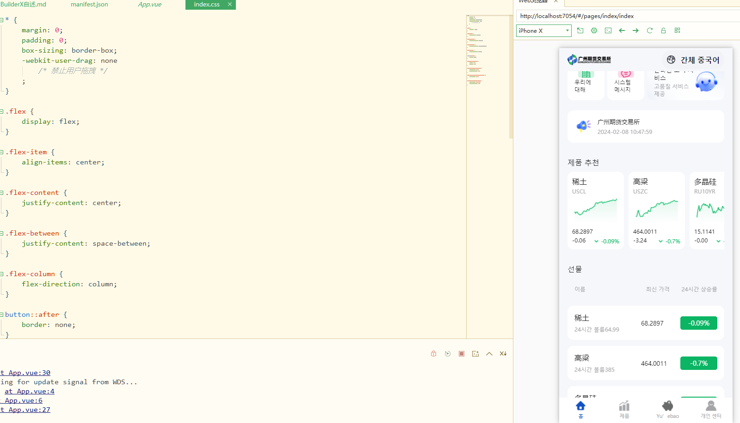Image resolution: width=740 pixels, height=423 pixels.
Task: Show the QR code for preview page
Action: tap(677, 30)
